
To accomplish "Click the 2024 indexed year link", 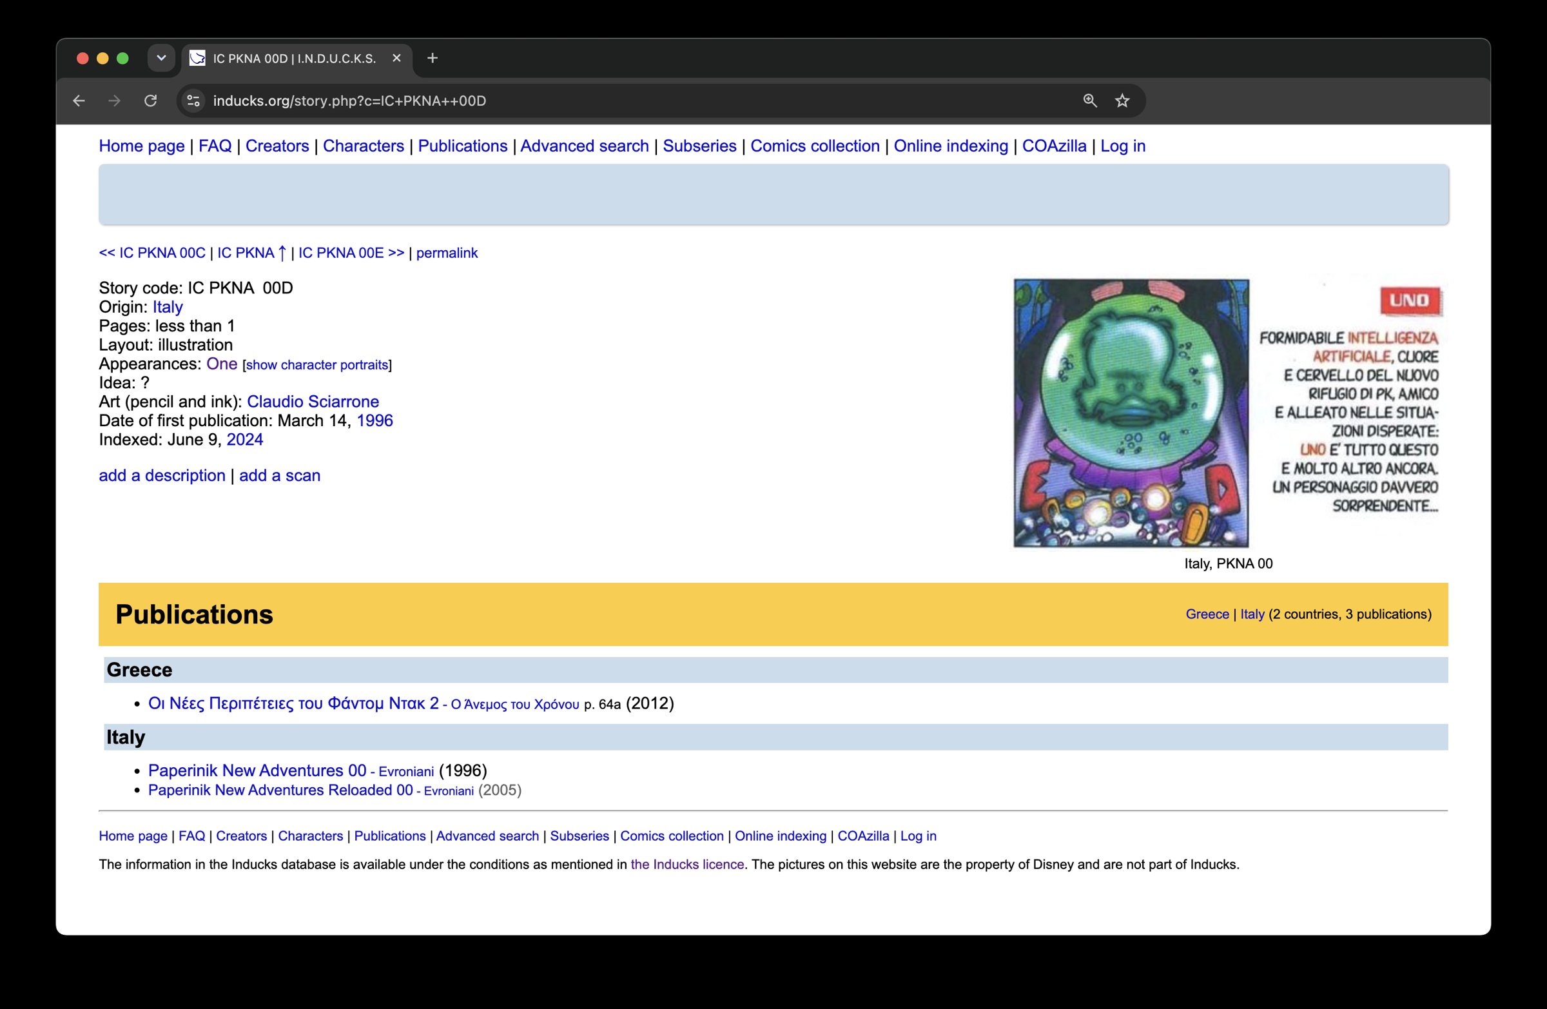I will pyautogui.click(x=244, y=440).
